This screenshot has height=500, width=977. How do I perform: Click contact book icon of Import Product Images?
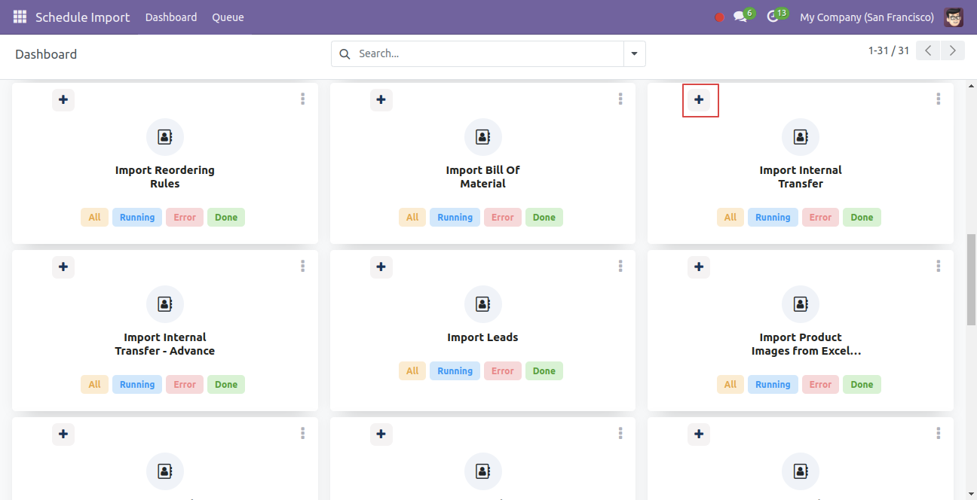[801, 304]
